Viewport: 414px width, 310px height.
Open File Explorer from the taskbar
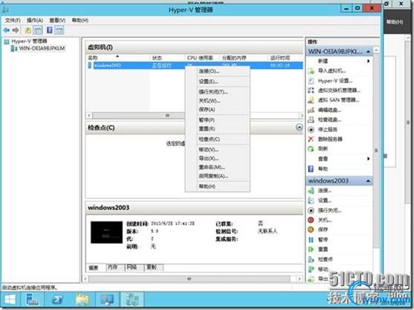pos(83,300)
